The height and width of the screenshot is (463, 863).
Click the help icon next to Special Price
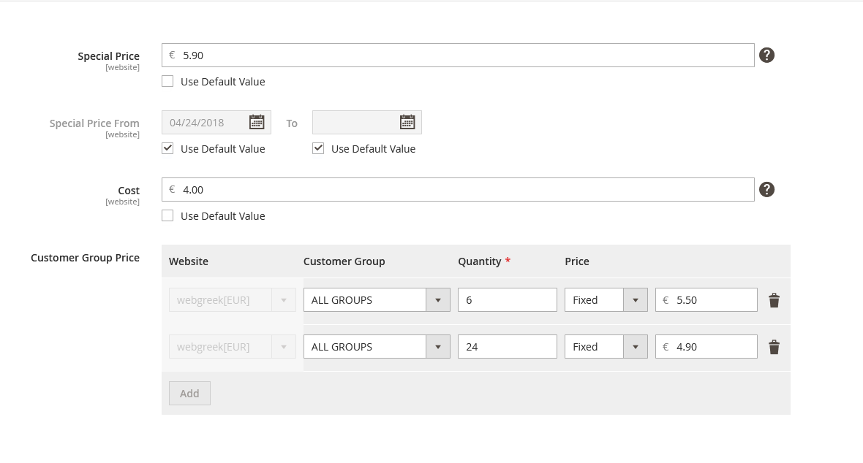(x=766, y=55)
